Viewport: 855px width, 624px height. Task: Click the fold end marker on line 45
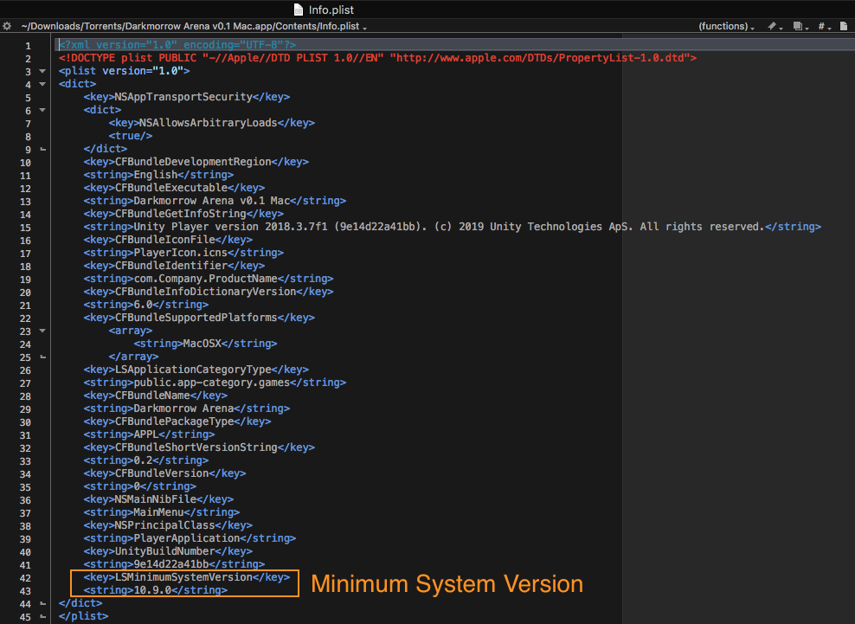43,616
